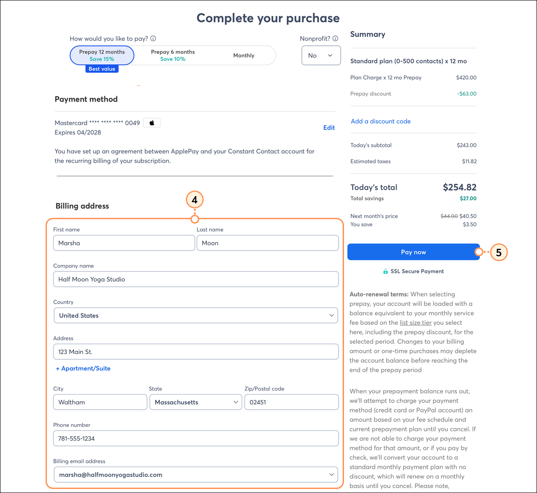This screenshot has width=537, height=493.
Task: Click the Apple Pay logo badge
Action: [152, 123]
